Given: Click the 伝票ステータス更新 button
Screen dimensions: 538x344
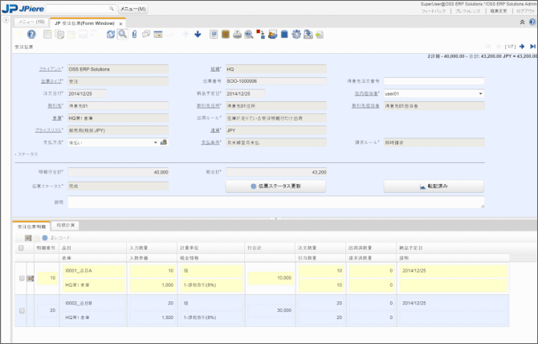Looking at the screenshot, I should [x=275, y=186].
